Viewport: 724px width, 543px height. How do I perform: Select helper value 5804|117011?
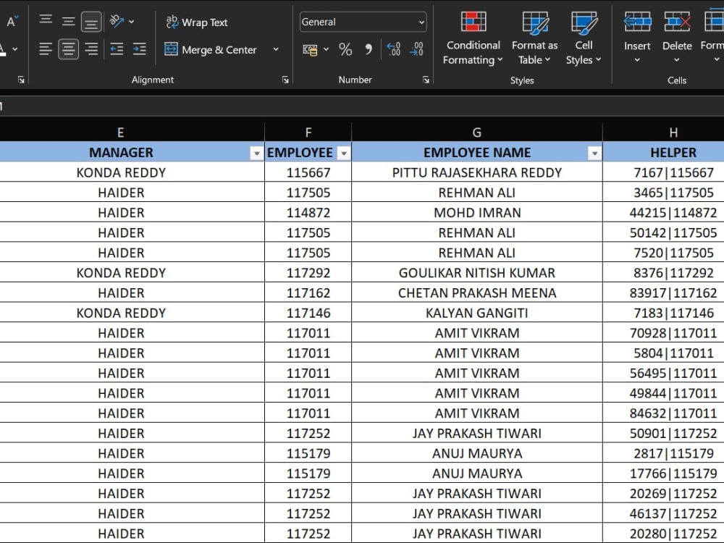(x=663, y=353)
